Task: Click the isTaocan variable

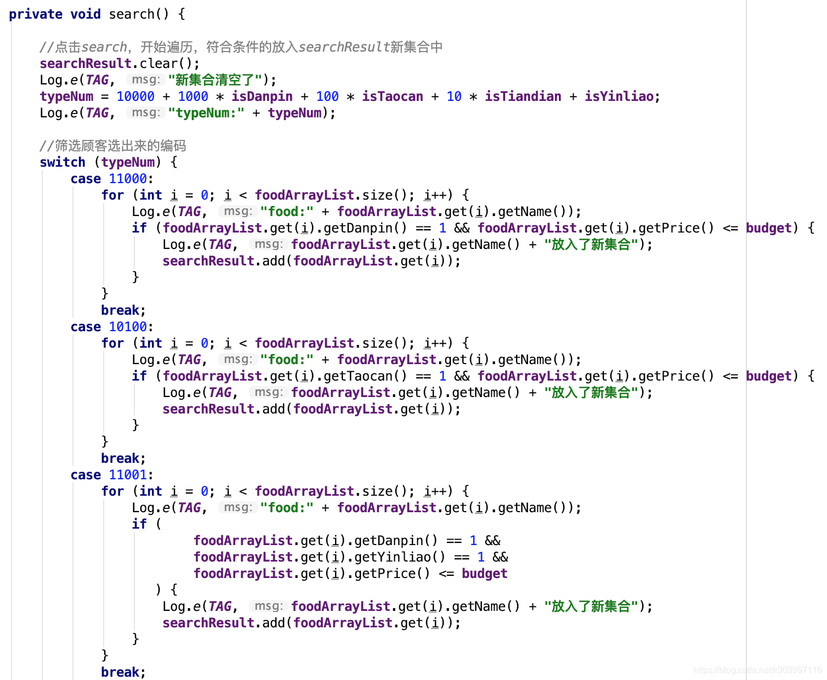Action: click(393, 97)
